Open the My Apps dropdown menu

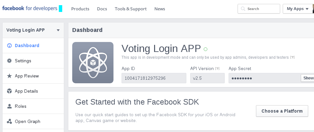coord(298,9)
